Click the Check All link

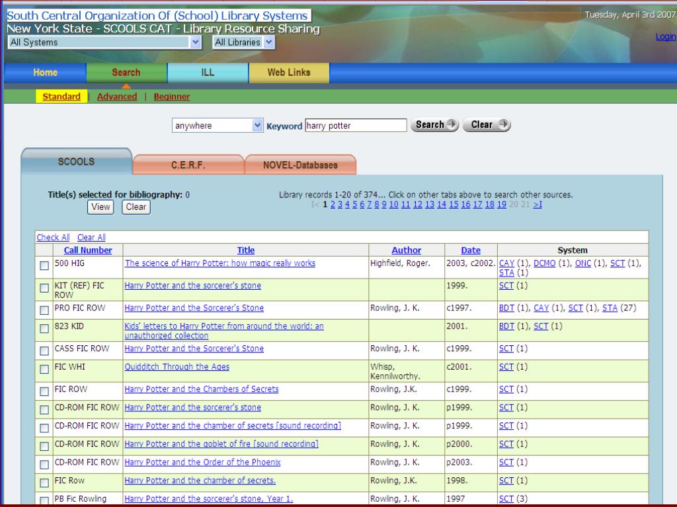coord(53,237)
